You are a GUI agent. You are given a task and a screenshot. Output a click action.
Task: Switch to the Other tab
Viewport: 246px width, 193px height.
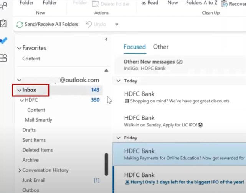point(161,47)
